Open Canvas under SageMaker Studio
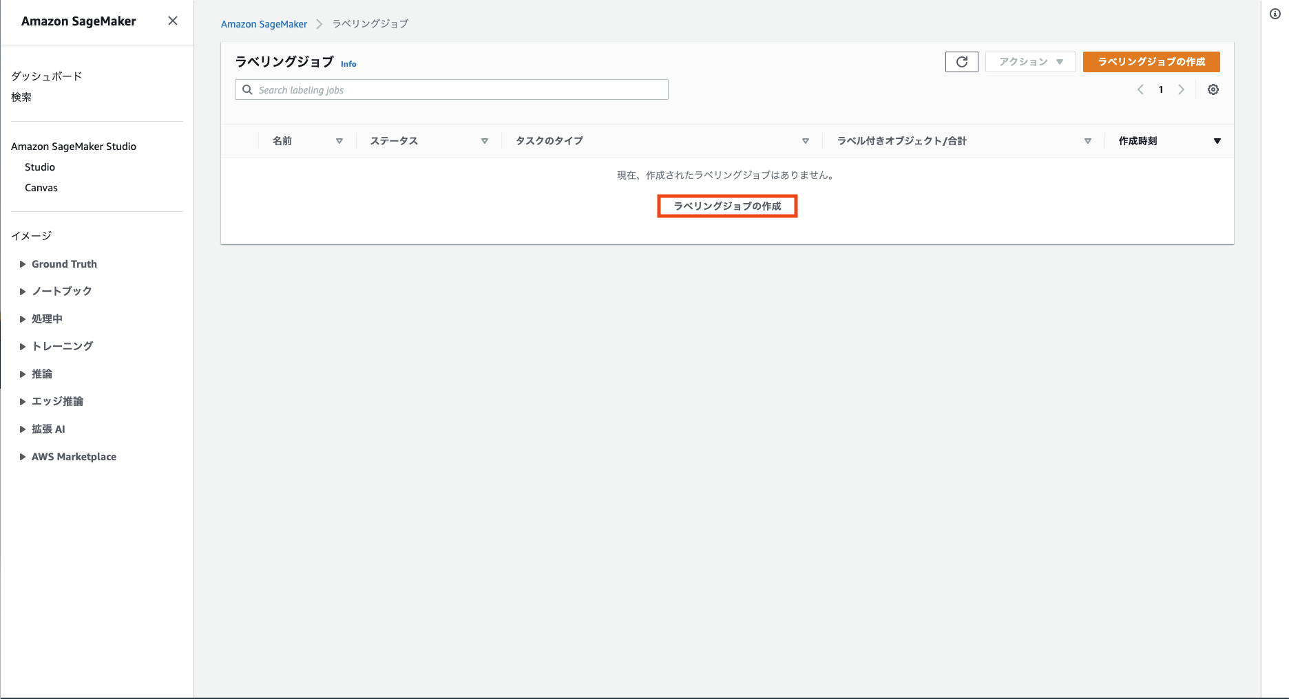The width and height of the screenshot is (1289, 699). [41, 188]
